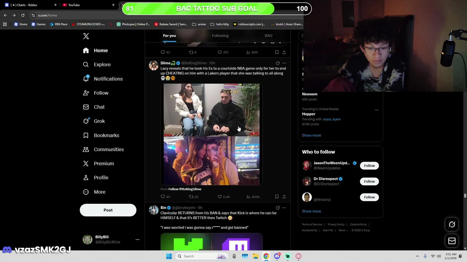Viewport: 467px width, 262px height.
Task: Follow Dr Disrespect
Action: (x=369, y=181)
